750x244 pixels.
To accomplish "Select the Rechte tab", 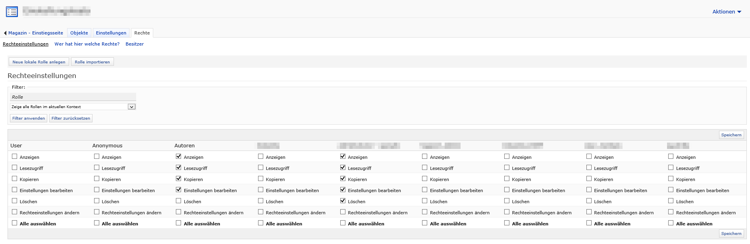I will click(x=142, y=33).
